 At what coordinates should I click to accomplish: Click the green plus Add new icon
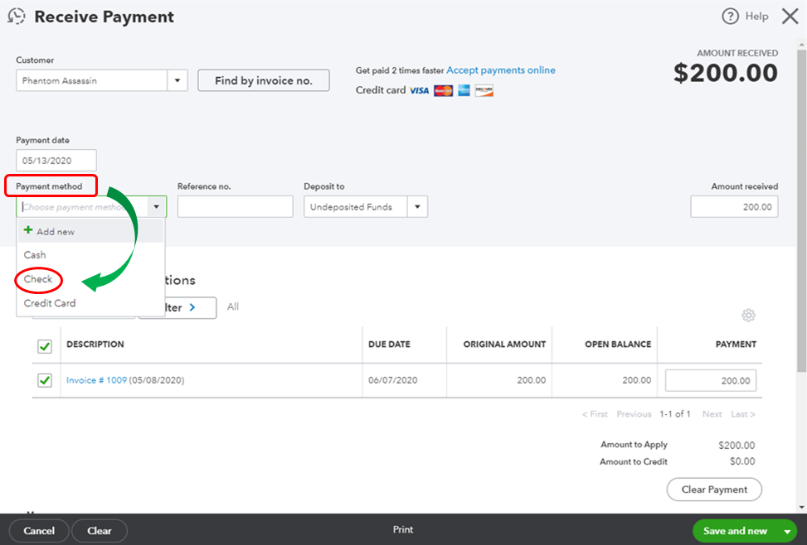pyautogui.click(x=28, y=231)
